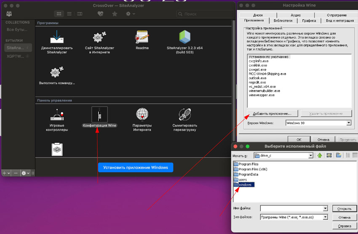
Task: Open the clipboard icon below Игровые контроллеры
Action: point(57,149)
